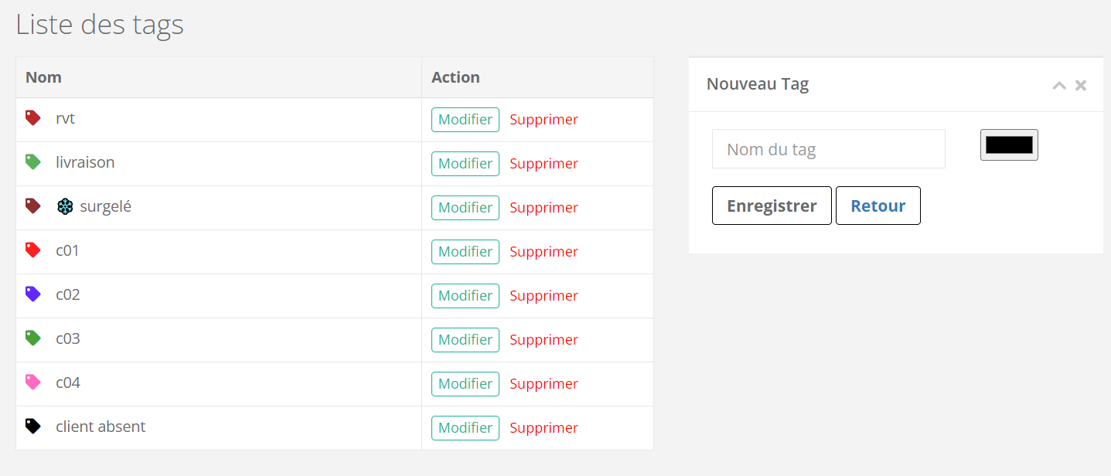Viewport: 1111px width, 476px height.
Task: Click the dark red tag icon for surgelé
Action: (32, 206)
